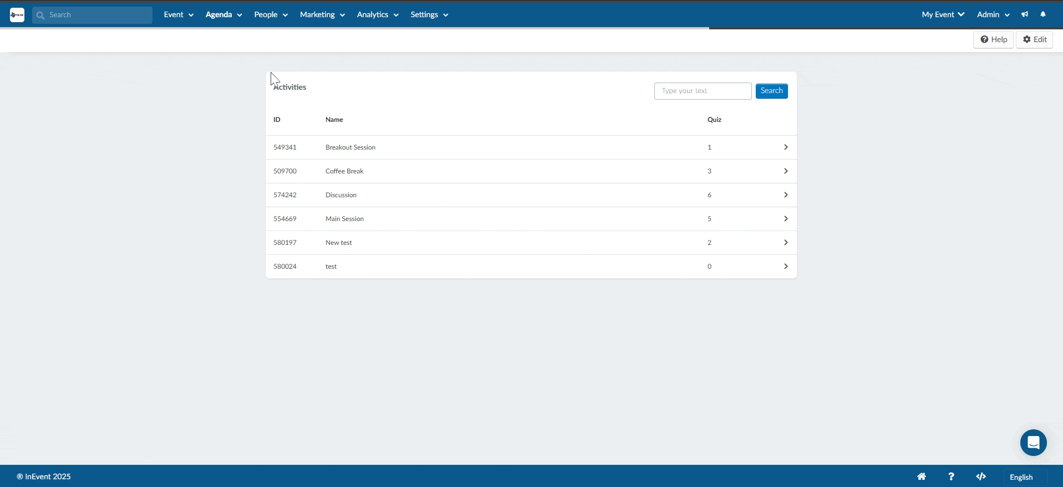Click the InEvent logo icon
The height and width of the screenshot is (487, 1063).
pyautogui.click(x=17, y=15)
